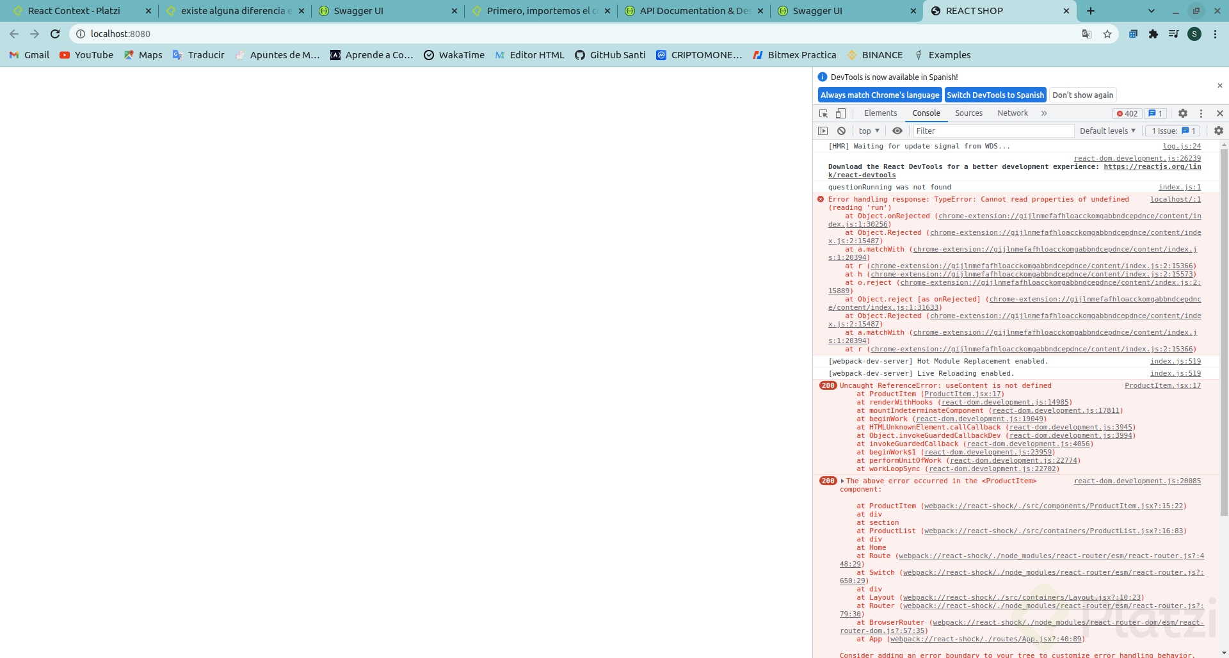Open Gmail bookmark

(x=29, y=55)
